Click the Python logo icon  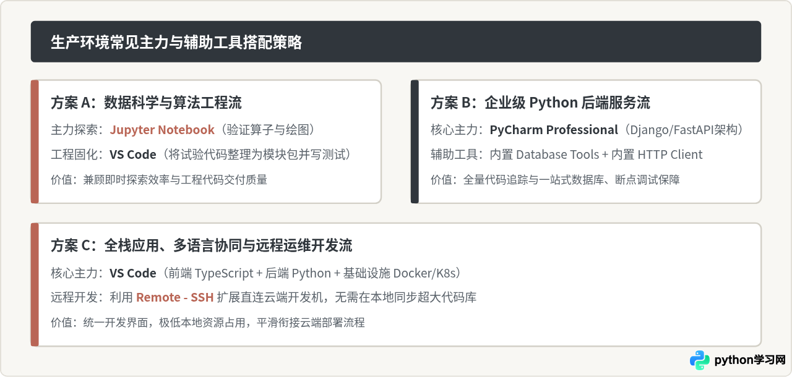[x=700, y=360]
